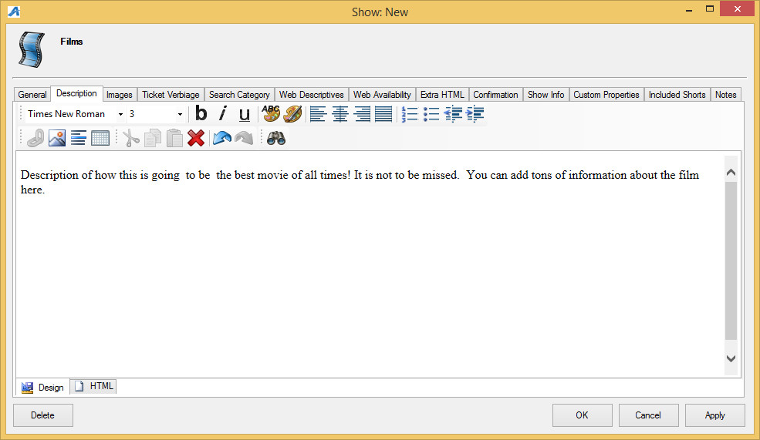Switch to the General tab
This screenshot has width=760, height=440.
(32, 94)
